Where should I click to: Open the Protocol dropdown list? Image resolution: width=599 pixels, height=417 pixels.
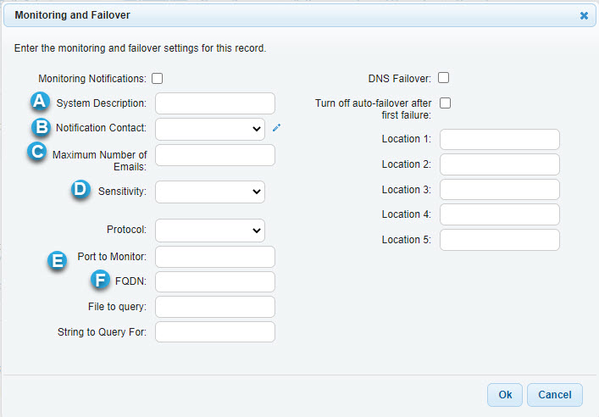(210, 231)
